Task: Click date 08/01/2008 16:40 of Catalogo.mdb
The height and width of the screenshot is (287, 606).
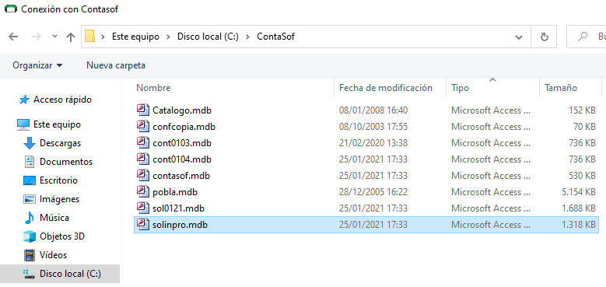Action: pyautogui.click(x=373, y=110)
